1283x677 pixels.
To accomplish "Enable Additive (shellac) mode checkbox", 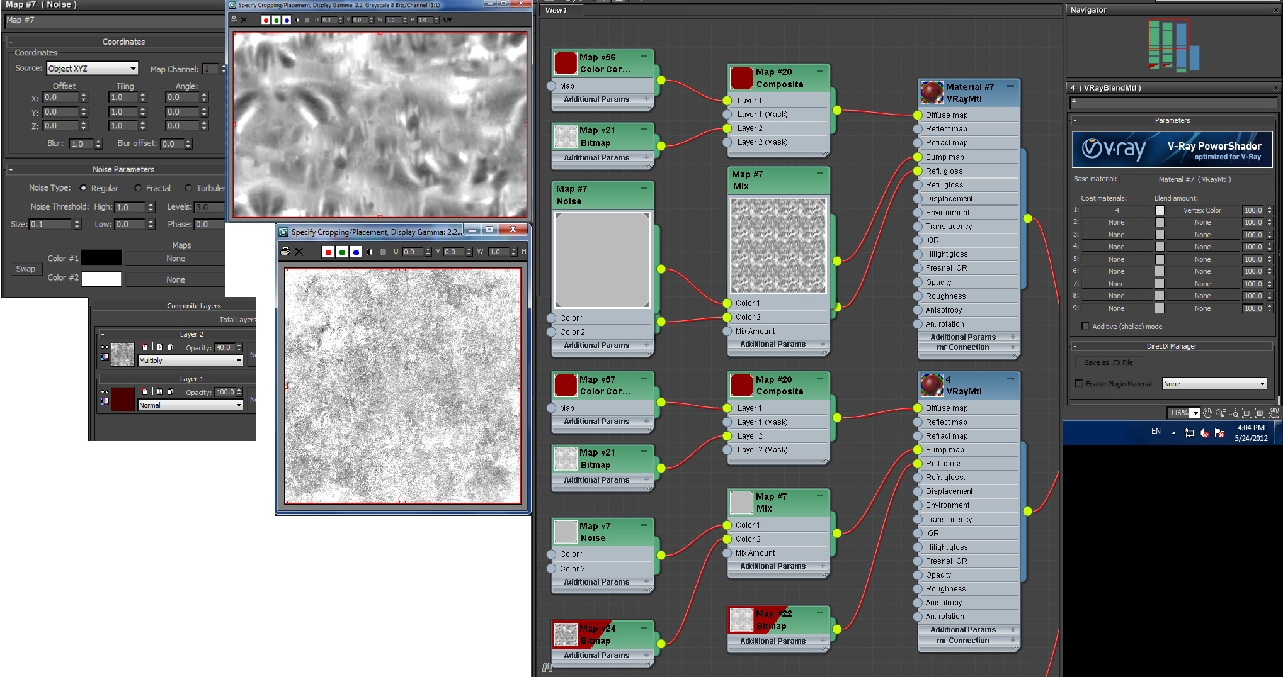I will [1085, 326].
